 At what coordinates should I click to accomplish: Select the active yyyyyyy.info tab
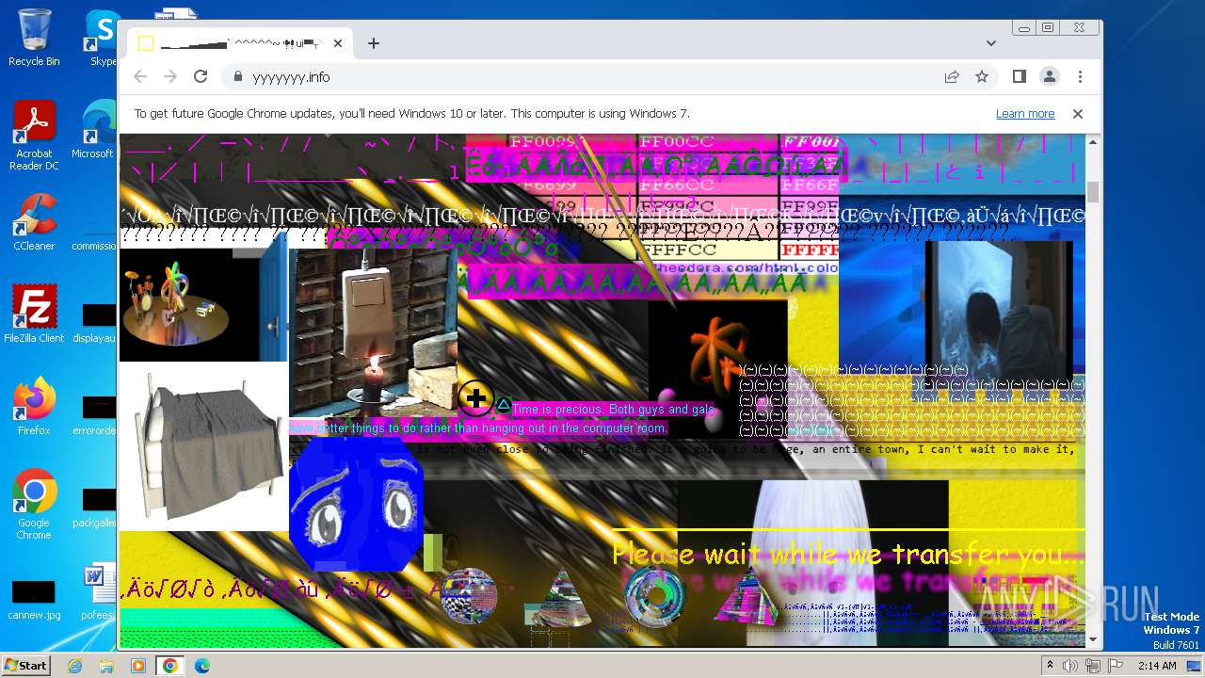(x=240, y=43)
